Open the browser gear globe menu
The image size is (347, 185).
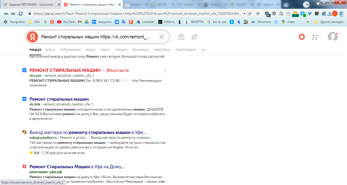coord(341,13)
